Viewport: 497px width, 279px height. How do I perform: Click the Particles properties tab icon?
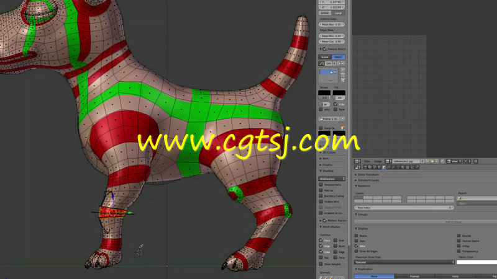412,167
